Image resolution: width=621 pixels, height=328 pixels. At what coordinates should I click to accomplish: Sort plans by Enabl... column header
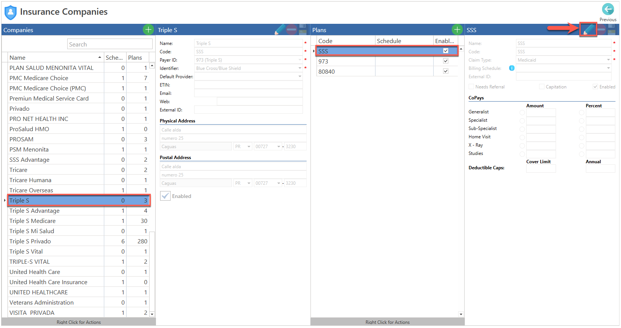point(445,41)
